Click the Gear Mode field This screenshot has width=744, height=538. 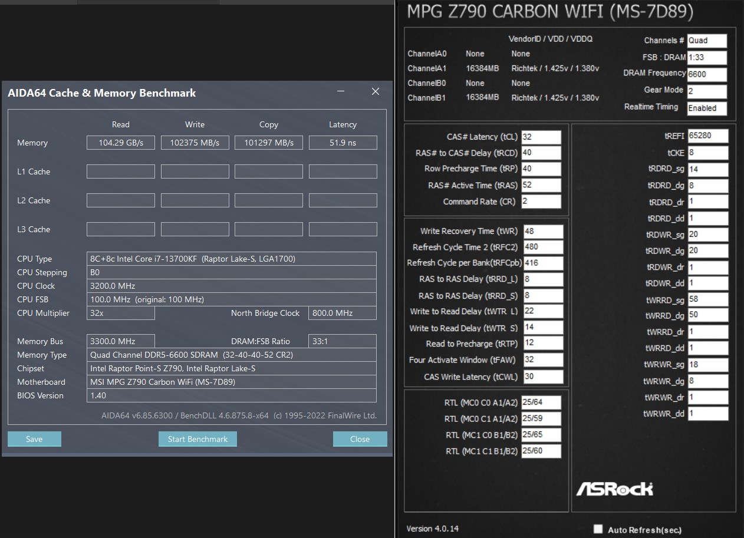(x=707, y=91)
